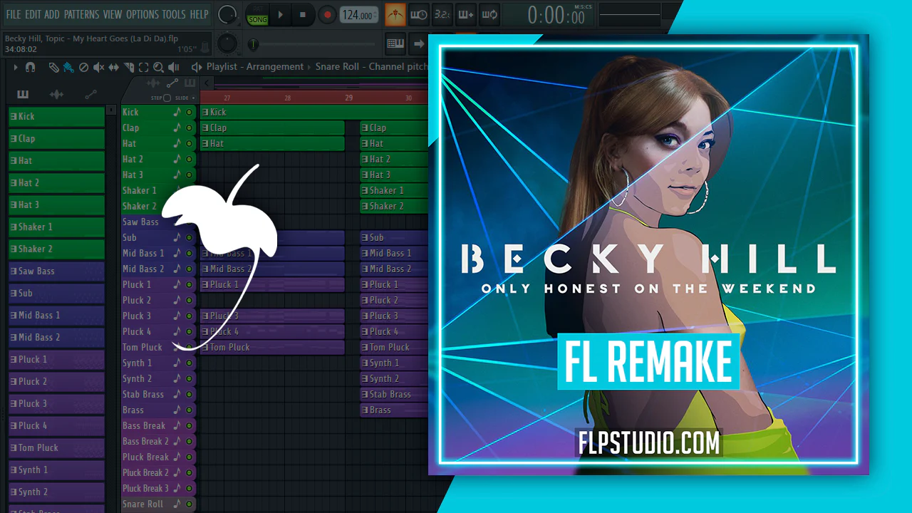912x513 pixels.
Task: Mute the Pluck 1 track
Action: tap(189, 284)
